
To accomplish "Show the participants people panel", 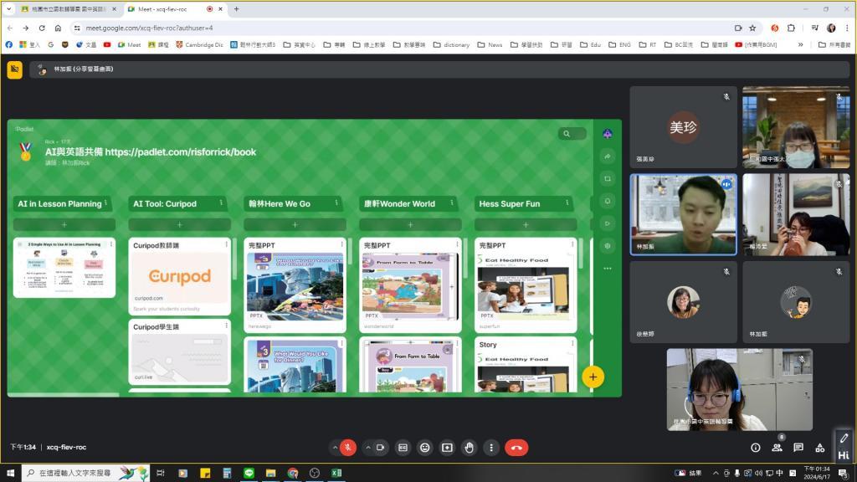I will 777,448.
